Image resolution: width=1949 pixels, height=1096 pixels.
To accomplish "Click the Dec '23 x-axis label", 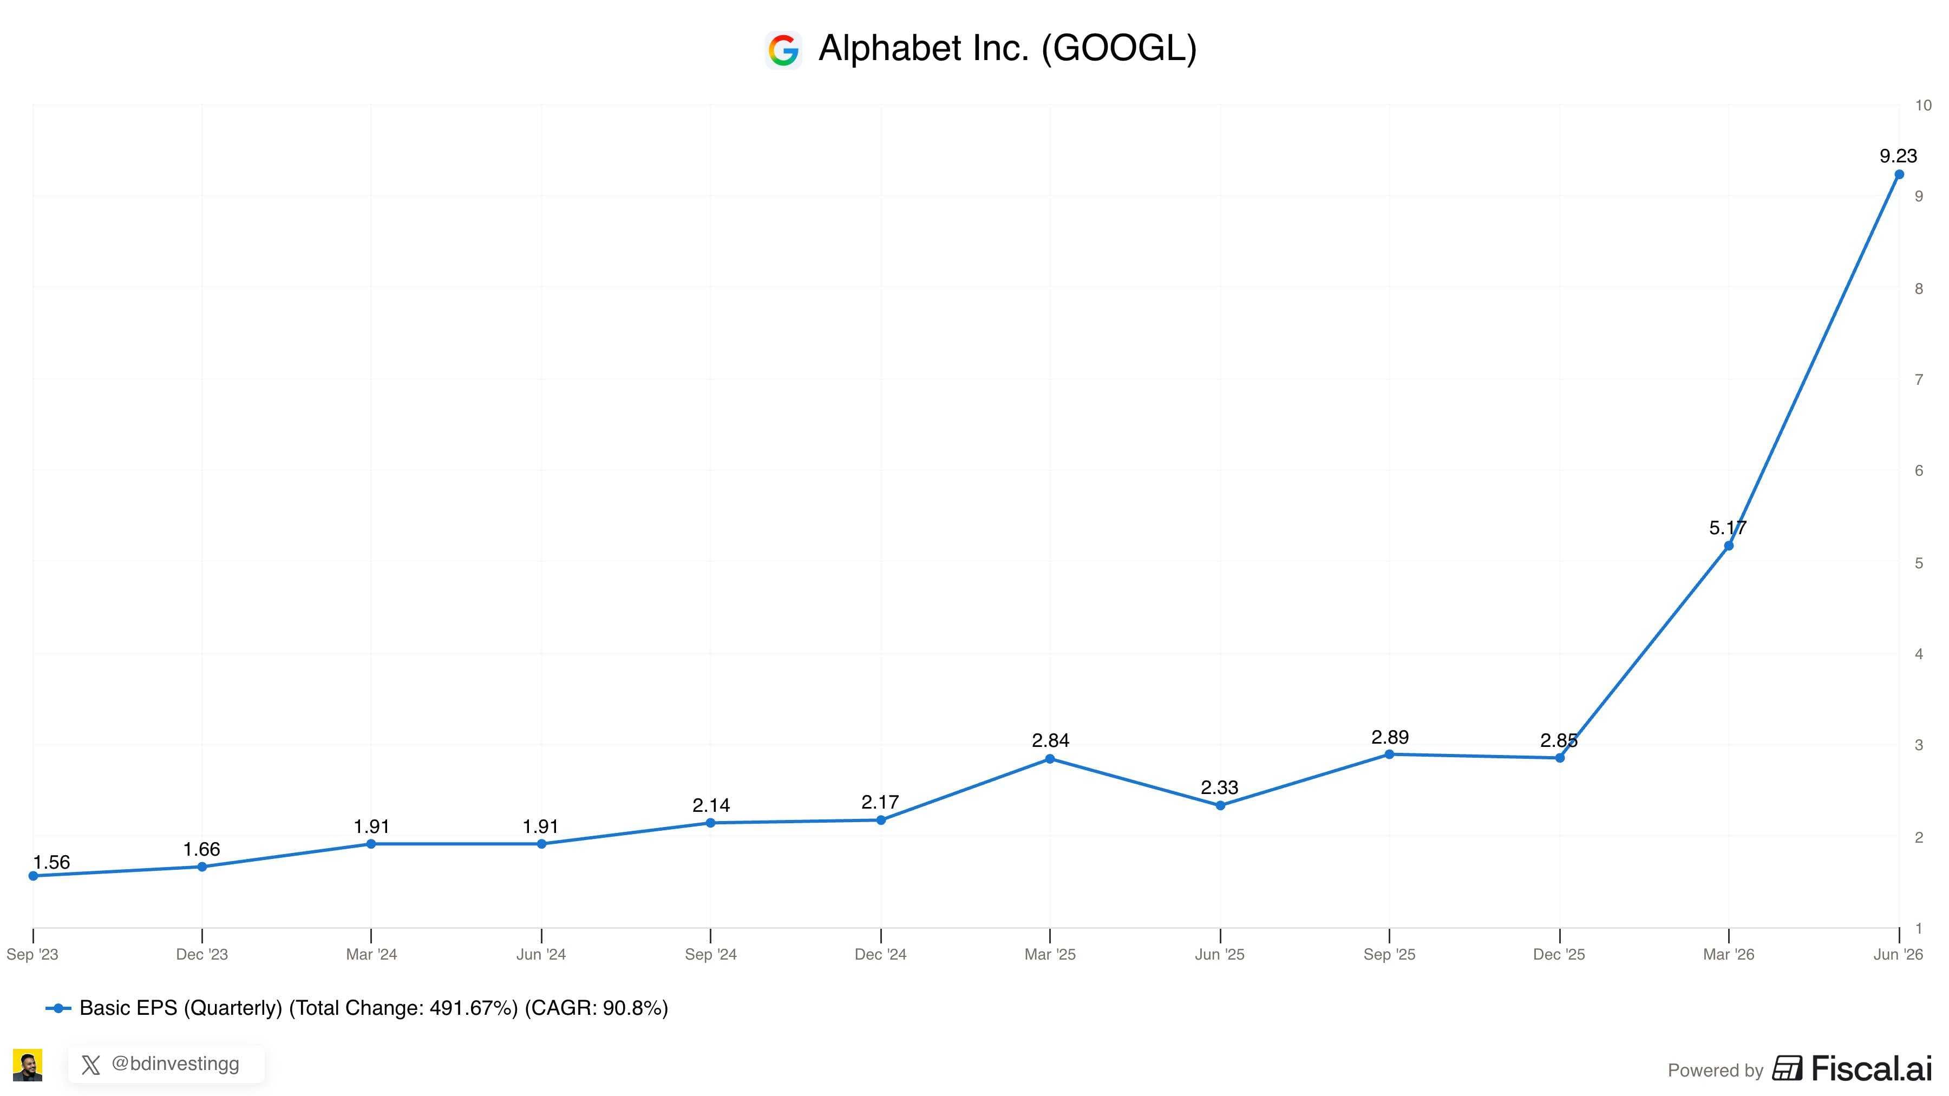I will 202,955.
